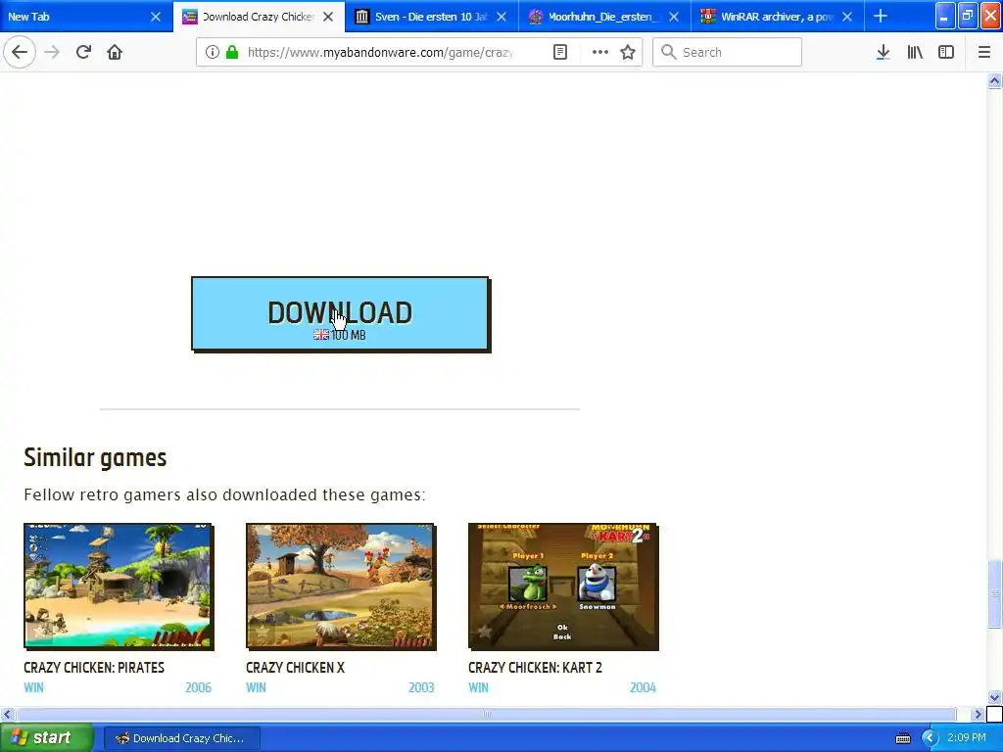
Task: Open the CRAZY CHICKEN X title link
Action: click(295, 668)
